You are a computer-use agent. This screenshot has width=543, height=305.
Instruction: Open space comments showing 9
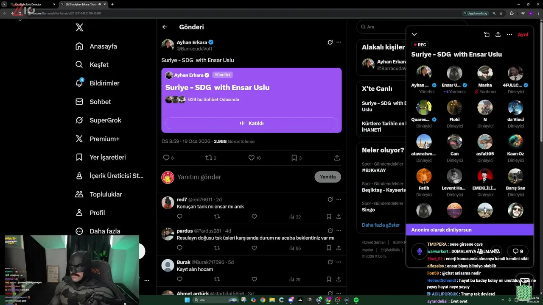click(518, 251)
